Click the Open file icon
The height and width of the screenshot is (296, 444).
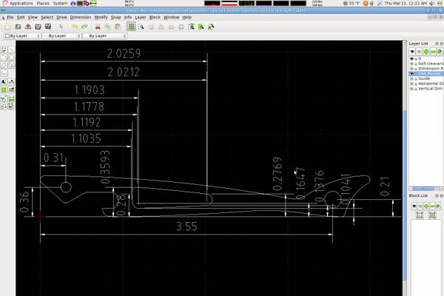click(x=18, y=27)
